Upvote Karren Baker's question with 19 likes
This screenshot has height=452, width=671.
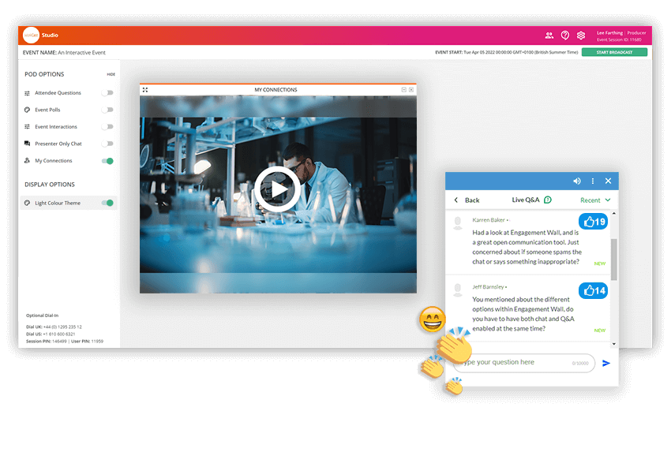[x=593, y=222]
